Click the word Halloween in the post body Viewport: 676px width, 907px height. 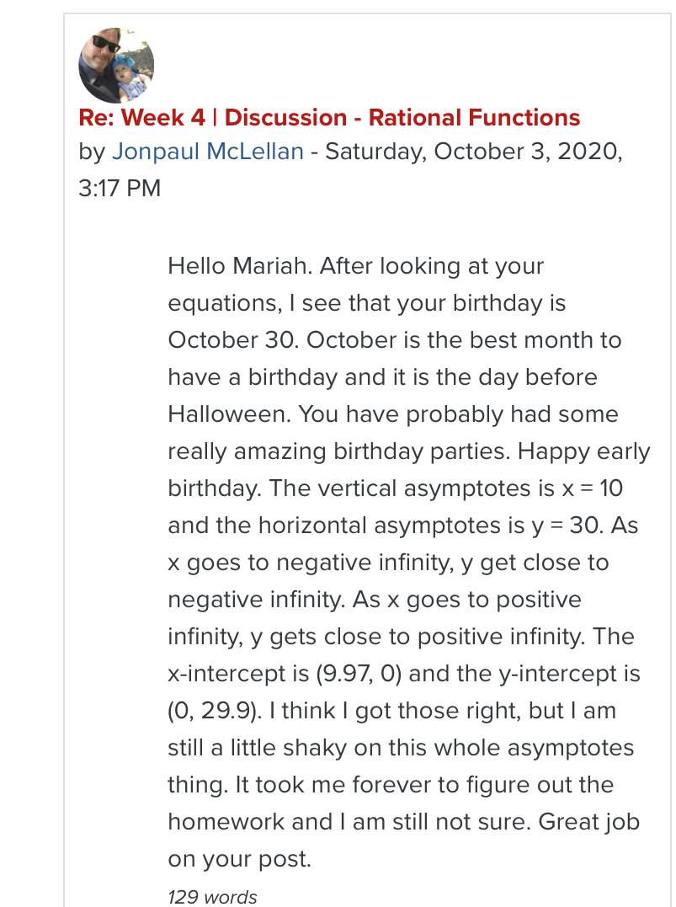(x=229, y=414)
